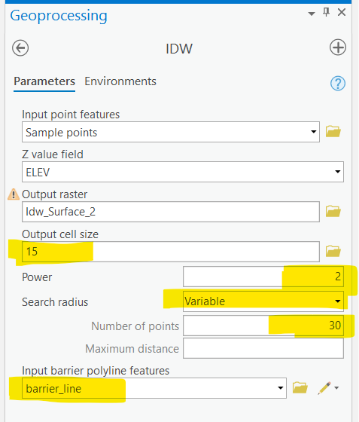Click the Output raster Idw_Surface_2 field
This screenshot has width=359, height=422.
tap(171, 212)
